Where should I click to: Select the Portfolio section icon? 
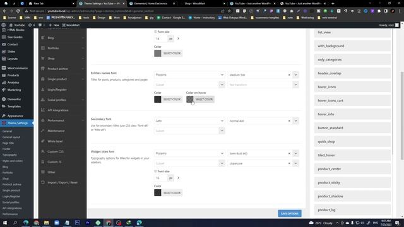43,48
